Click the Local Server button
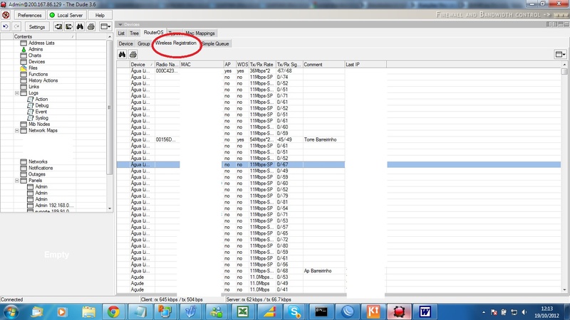The height and width of the screenshot is (320, 570). [x=66, y=15]
